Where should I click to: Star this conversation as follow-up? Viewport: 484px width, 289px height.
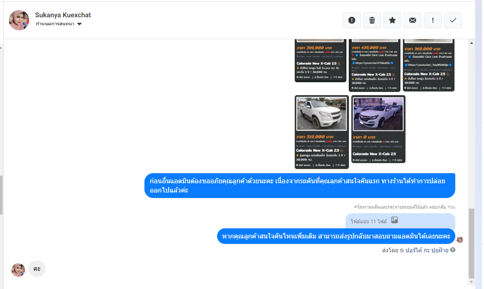click(392, 20)
